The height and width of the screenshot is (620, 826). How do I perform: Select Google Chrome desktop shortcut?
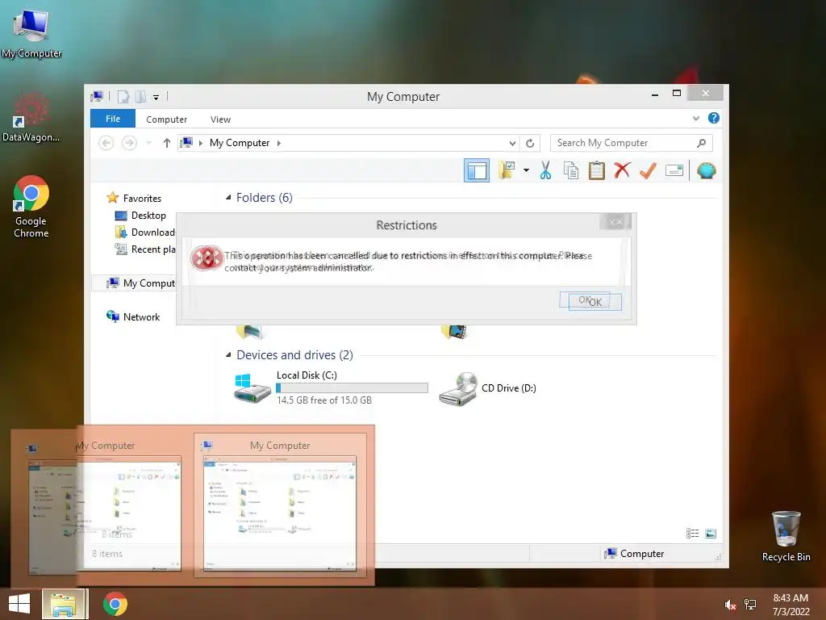coord(31,207)
